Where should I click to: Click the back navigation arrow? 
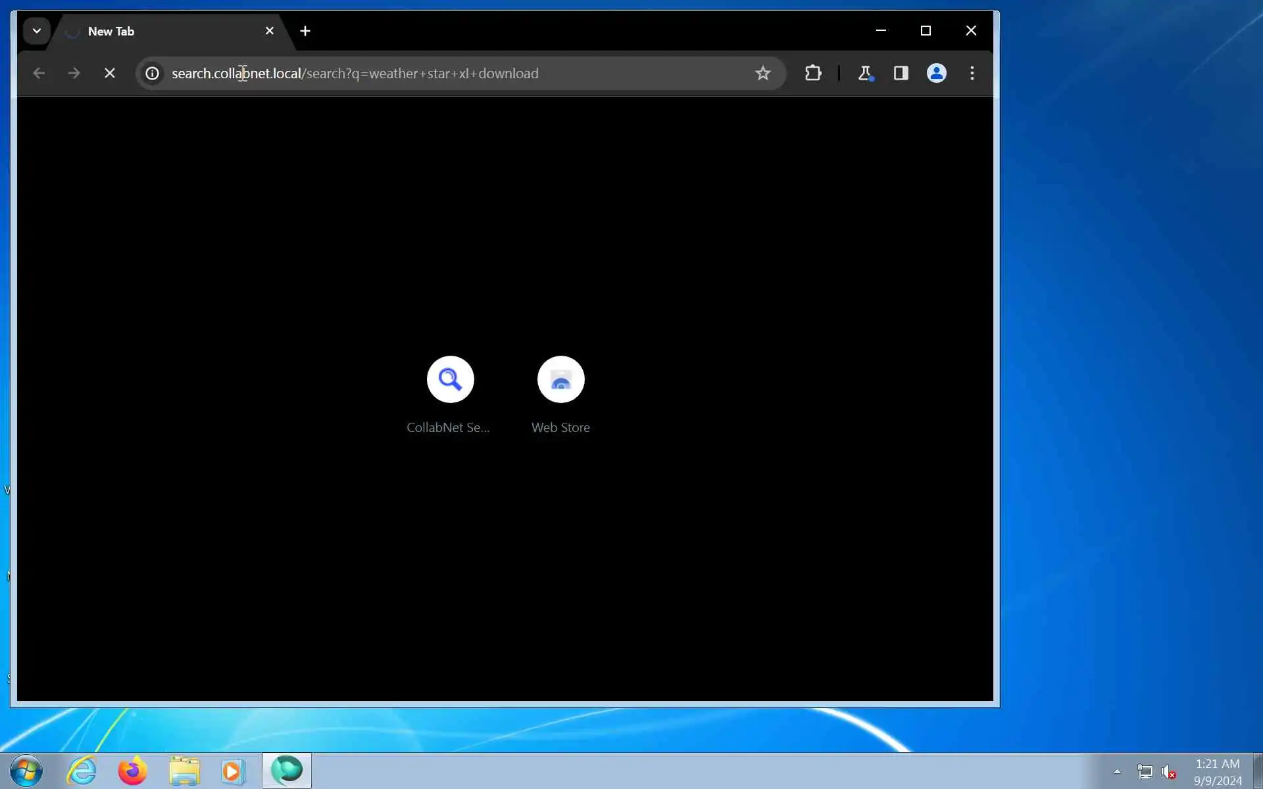point(39,74)
